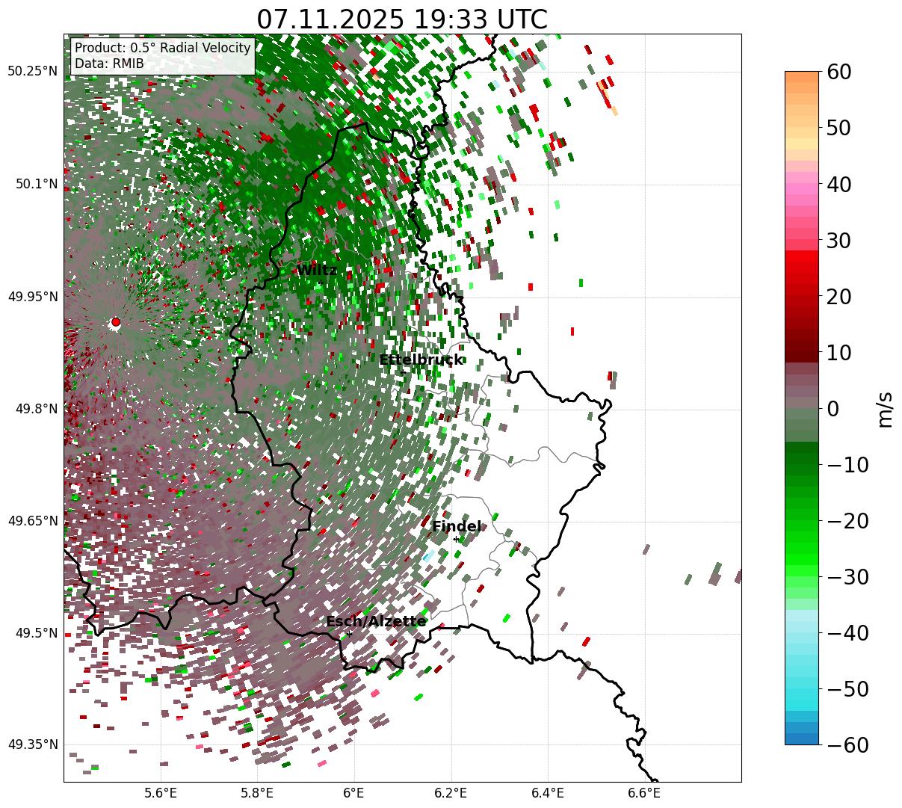
Task: Click the small cross marker below Findel
Action: 457,540
